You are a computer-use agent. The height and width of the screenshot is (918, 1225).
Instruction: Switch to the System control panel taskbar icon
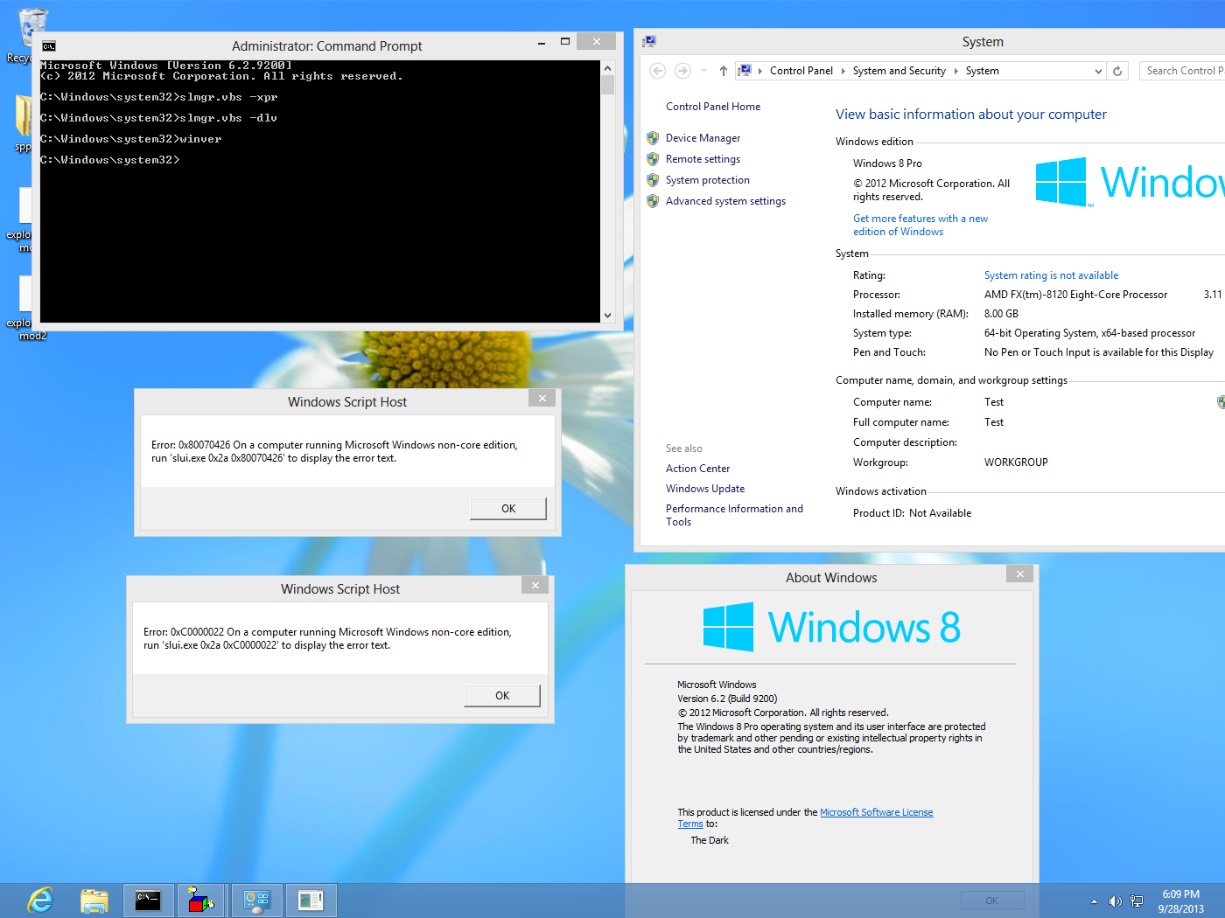click(x=256, y=901)
